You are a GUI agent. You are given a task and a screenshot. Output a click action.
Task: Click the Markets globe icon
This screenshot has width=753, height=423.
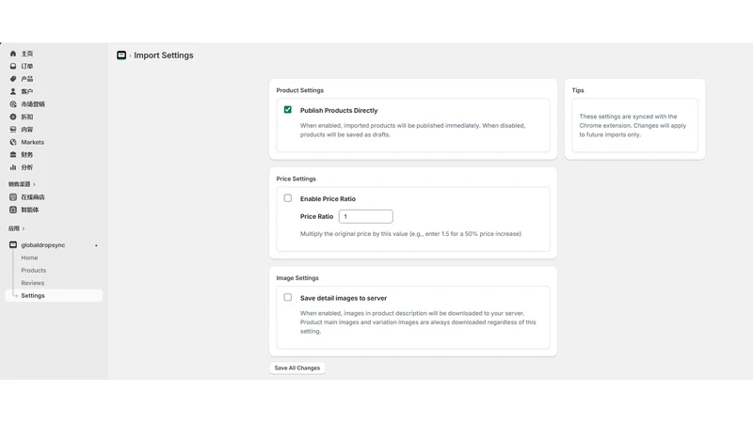click(13, 142)
